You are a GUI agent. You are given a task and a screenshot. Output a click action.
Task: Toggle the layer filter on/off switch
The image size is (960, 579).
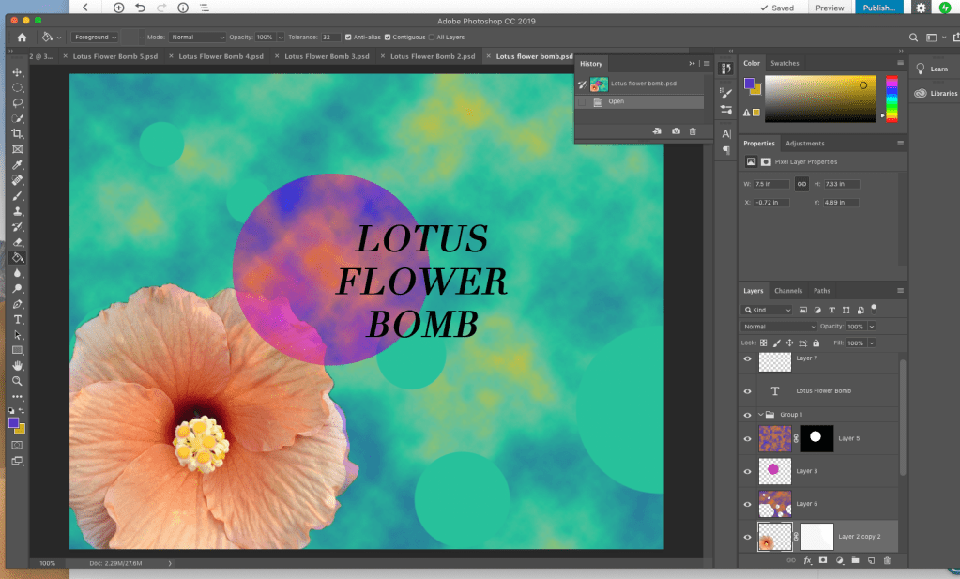coord(874,308)
